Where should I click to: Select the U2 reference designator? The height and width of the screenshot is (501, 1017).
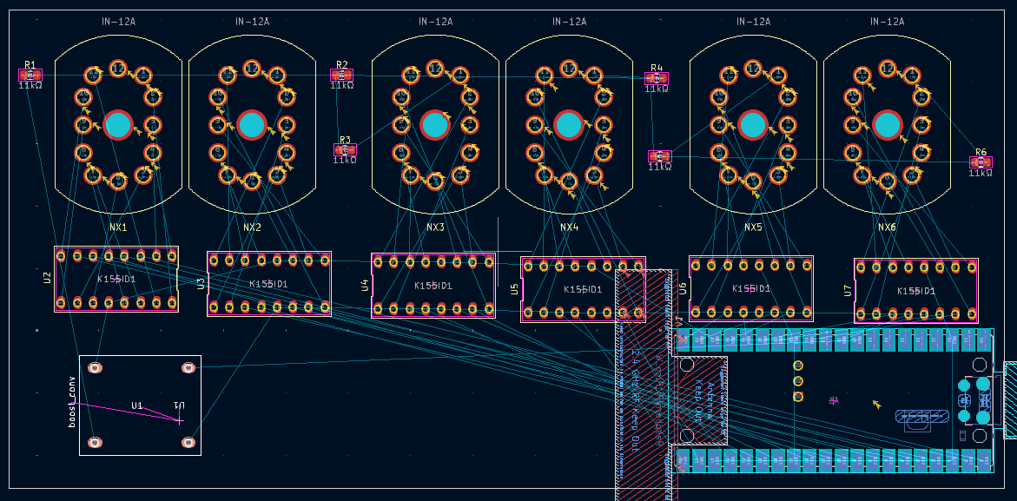(47, 279)
